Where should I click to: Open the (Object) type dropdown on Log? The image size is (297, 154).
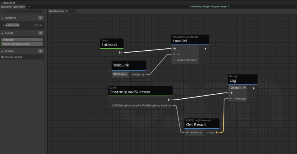coord(237,88)
